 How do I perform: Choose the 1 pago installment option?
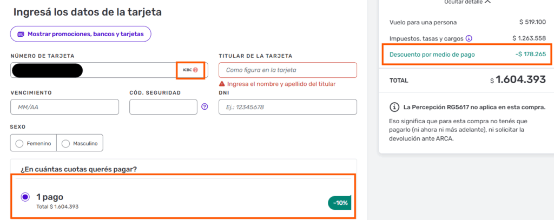(x=25, y=197)
